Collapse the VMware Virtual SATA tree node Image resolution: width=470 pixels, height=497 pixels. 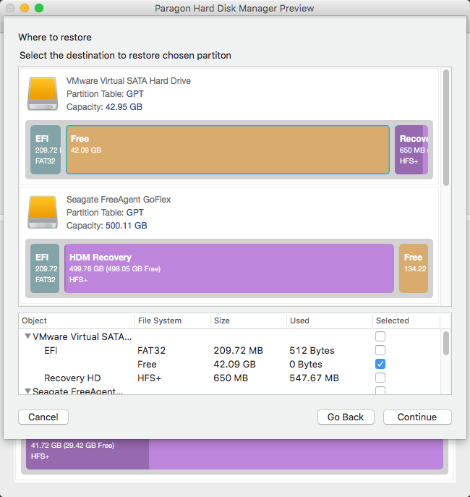(x=28, y=336)
